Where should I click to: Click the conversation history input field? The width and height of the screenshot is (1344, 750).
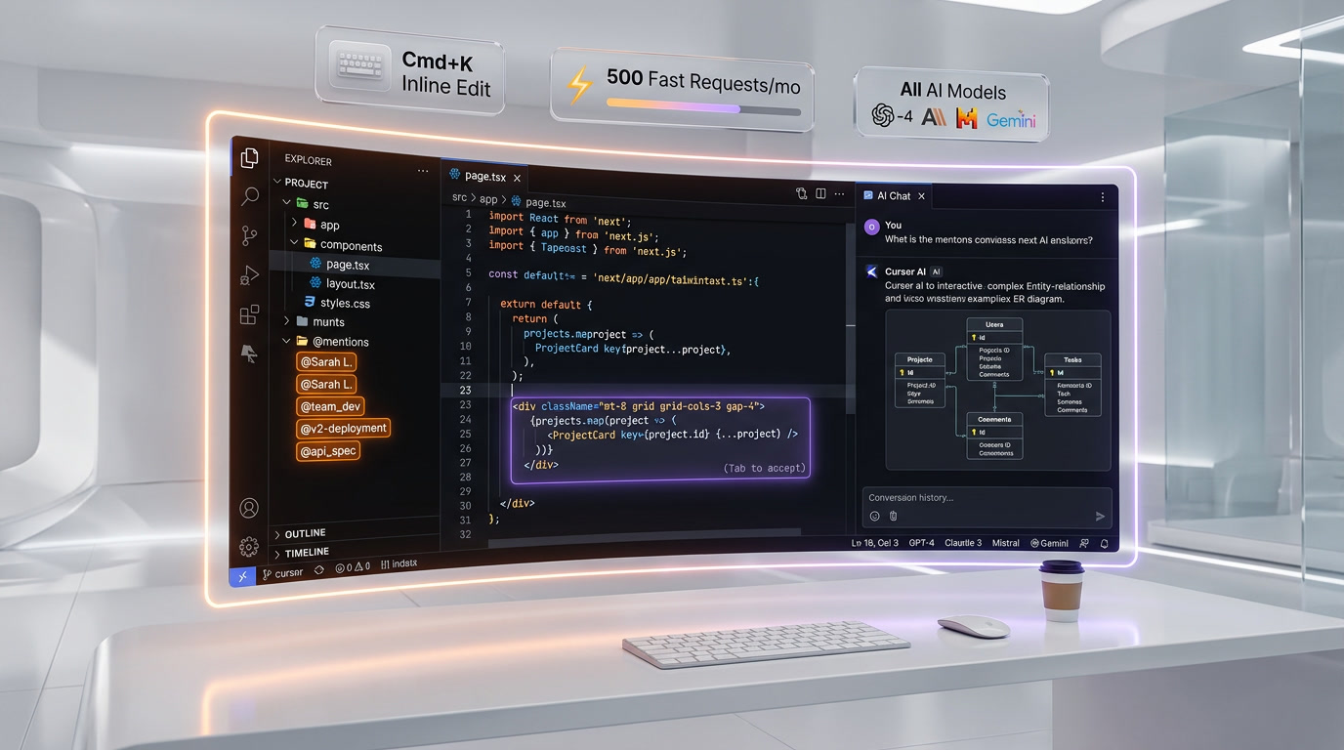coord(977,497)
